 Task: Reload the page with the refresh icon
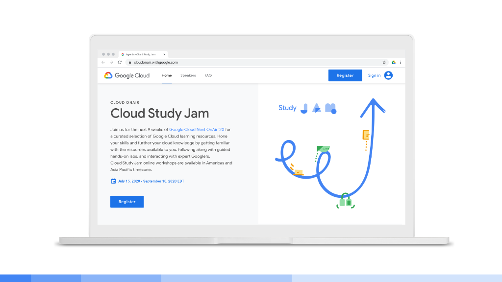coord(120,62)
